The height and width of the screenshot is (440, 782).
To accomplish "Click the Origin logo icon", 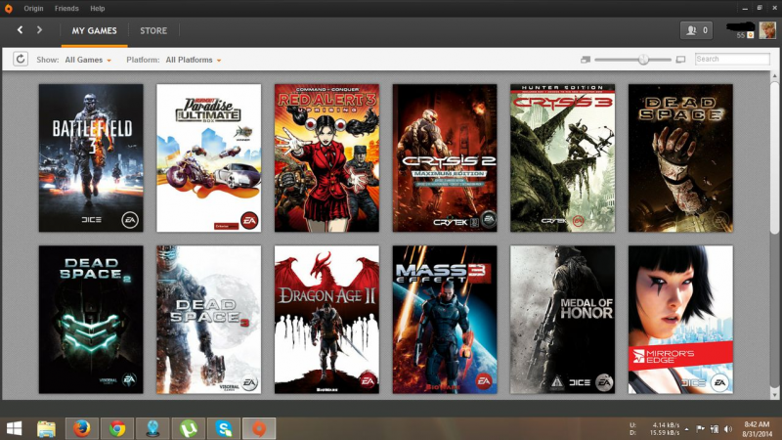I will pyautogui.click(x=9, y=9).
